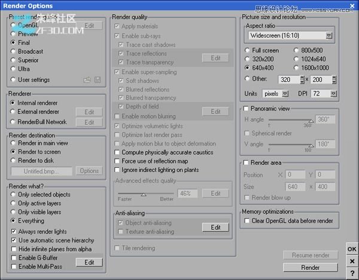
Task: Enable the Panoramic view checkbox
Action: pyautogui.click(x=246, y=109)
